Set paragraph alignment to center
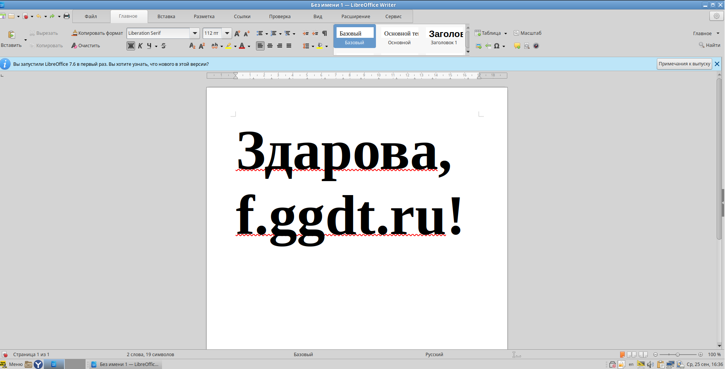725x369 pixels. (270, 46)
